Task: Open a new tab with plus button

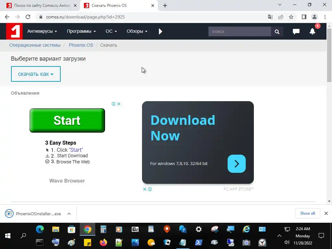Action: point(165,6)
